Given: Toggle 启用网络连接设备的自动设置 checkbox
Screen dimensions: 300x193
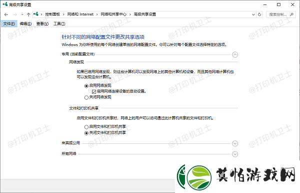Looking at the screenshot, I should 94,92.
